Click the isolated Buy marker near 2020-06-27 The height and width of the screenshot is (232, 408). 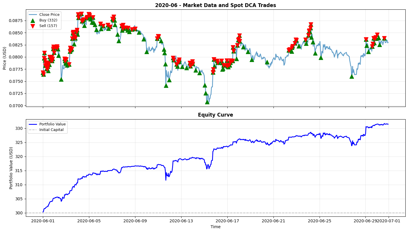pyautogui.click(x=352, y=76)
